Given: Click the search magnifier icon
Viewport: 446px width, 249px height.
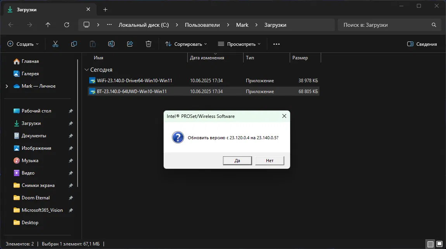Looking at the screenshot, I should [x=434, y=25].
